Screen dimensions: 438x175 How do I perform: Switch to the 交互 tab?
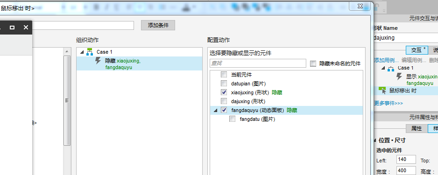417,50
